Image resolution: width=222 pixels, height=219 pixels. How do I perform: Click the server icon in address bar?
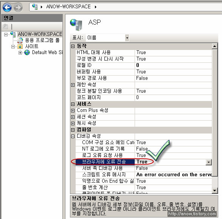[x=35, y=7]
